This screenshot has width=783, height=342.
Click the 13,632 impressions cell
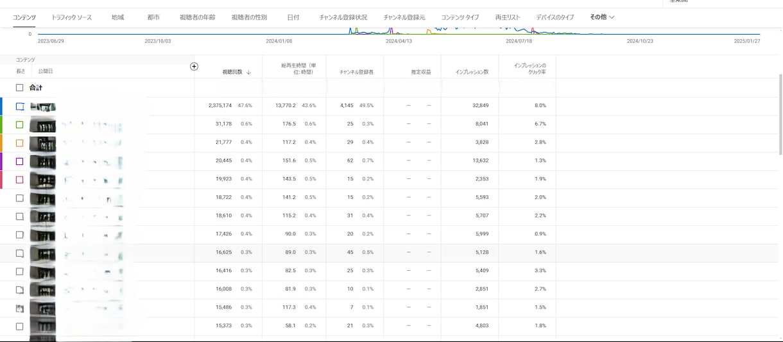(x=481, y=160)
